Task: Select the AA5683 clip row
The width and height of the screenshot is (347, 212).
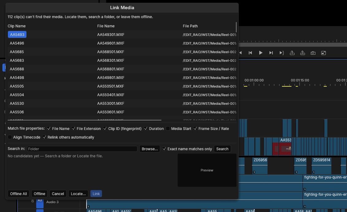Action: pyautogui.click(x=122, y=61)
